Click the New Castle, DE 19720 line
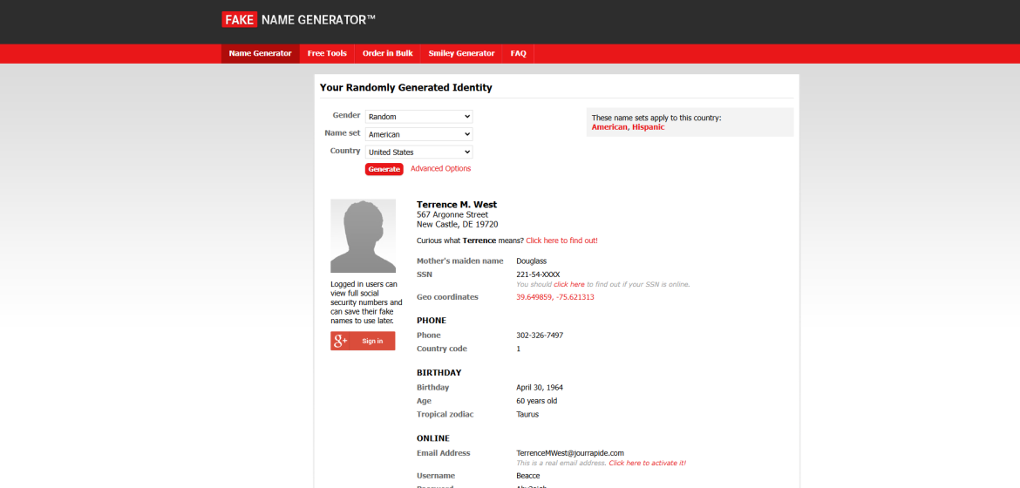Viewport: 1020px width, 488px height. (x=458, y=225)
